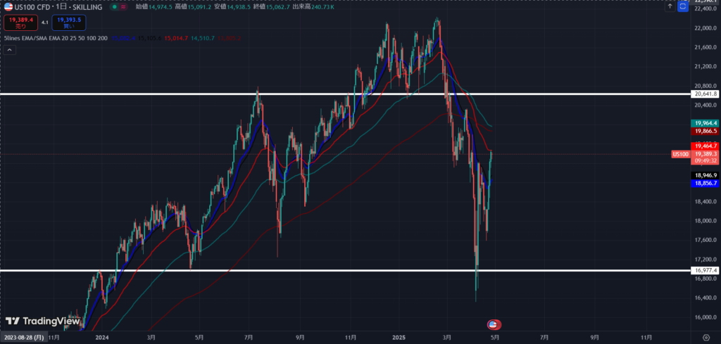The width and height of the screenshot is (721, 344).
Task: Click the 15,014.7 red EMA legend value
Action: 175,38
